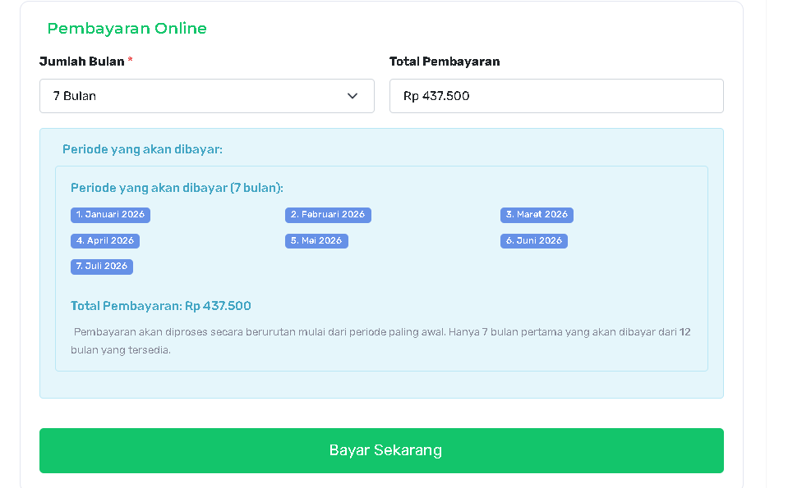Click the Periode yang akan dibayar (7 bulan) subheading
788x488 pixels.
(177, 188)
